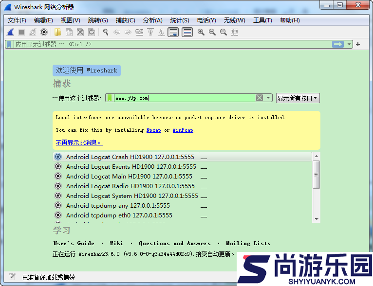Image resolution: width=373 pixels, height=286 pixels.
Task: Open 捕获(C) menu
Action: [x=125, y=20]
